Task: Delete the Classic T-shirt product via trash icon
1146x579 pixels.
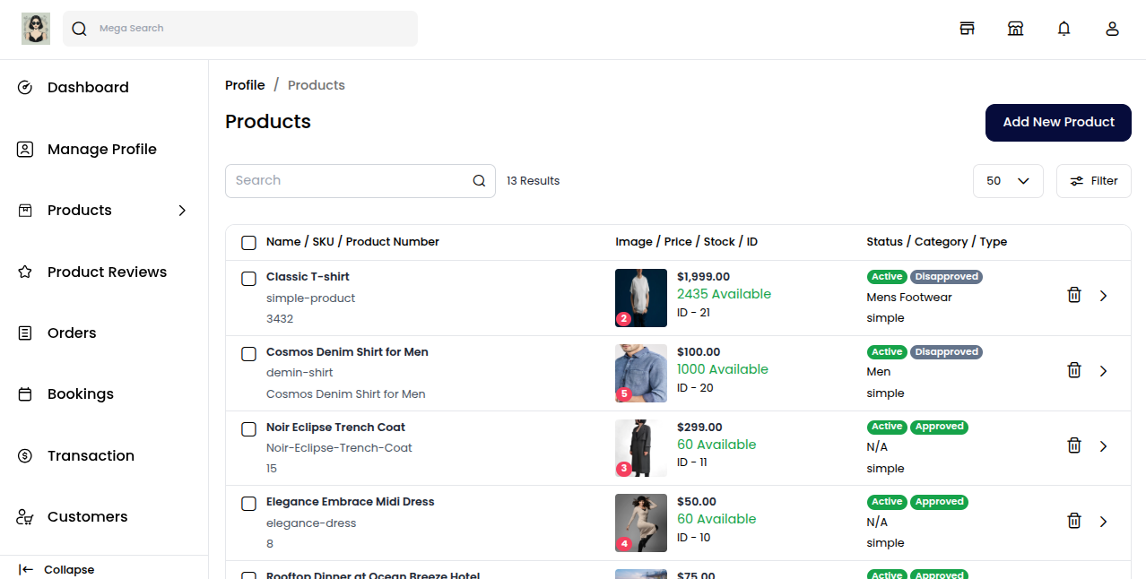Action: point(1074,294)
